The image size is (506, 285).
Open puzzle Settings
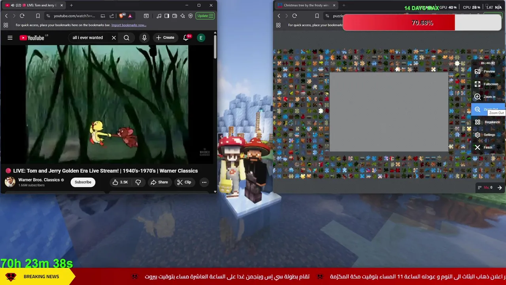pyautogui.click(x=487, y=135)
